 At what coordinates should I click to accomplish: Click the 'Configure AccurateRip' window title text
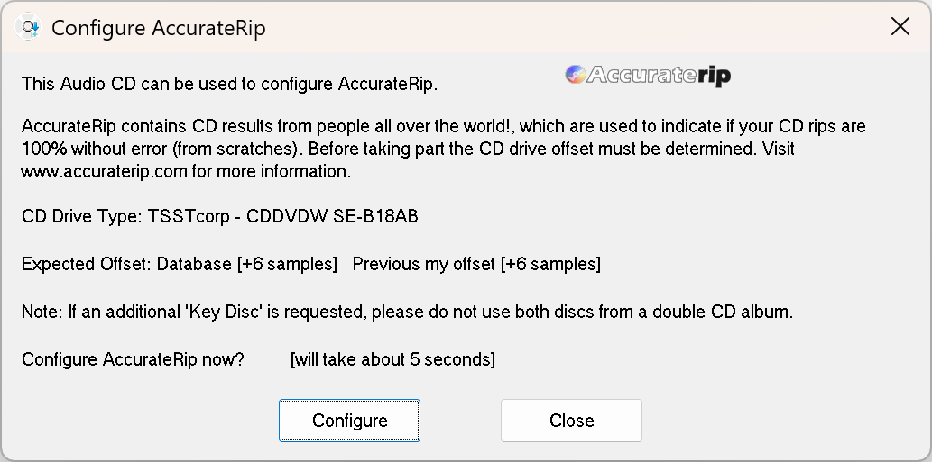tap(158, 28)
